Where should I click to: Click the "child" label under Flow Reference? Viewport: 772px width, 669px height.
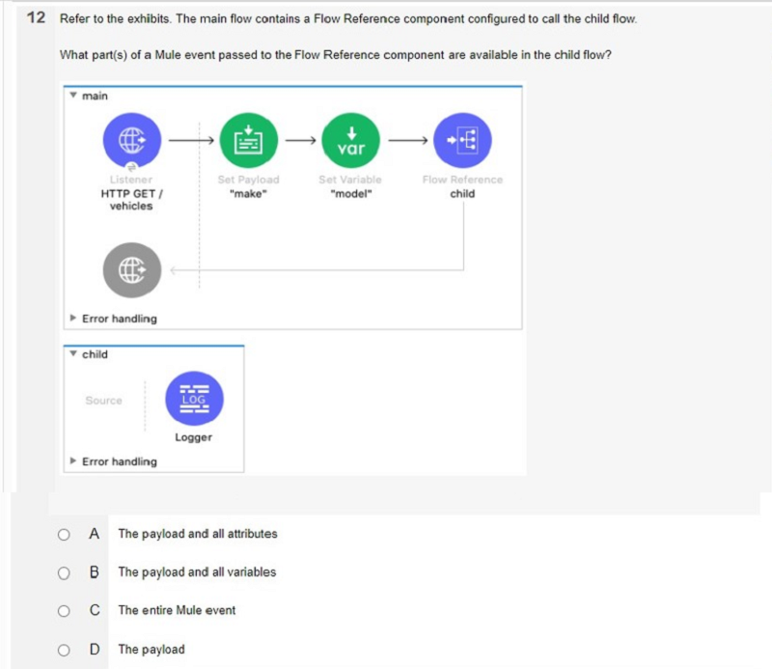(x=462, y=194)
